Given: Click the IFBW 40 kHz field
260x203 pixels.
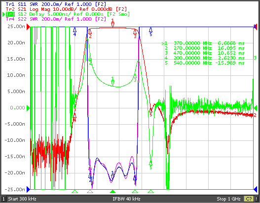Looking at the screenshot, I should click(127, 199).
